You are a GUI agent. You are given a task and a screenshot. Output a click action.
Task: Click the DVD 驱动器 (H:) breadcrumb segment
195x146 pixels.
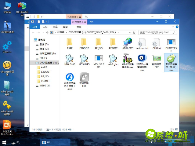tap(92, 32)
